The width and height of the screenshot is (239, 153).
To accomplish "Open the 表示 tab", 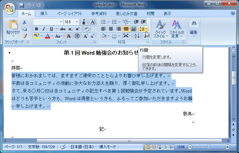I will pyautogui.click(x=167, y=14).
